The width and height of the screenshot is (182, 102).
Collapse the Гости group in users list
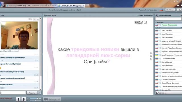tap(156, 28)
